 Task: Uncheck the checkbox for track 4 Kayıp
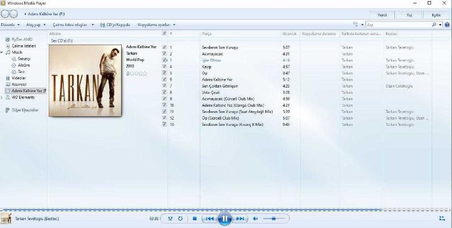coord(164,67)
